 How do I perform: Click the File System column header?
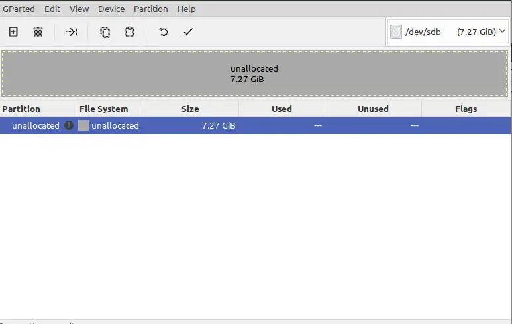tap(109, 109)
